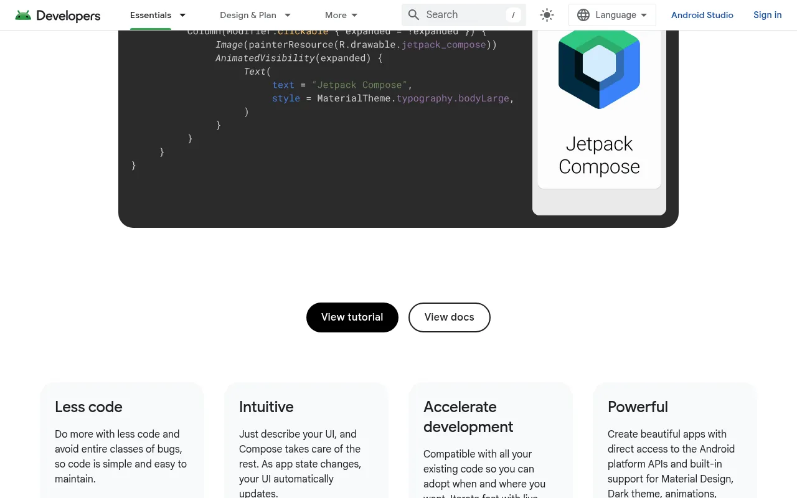Viewport: 797px width, 498px height.
Task: Click the Jetpack Compose hexagon logo
Action: point(599,69)
